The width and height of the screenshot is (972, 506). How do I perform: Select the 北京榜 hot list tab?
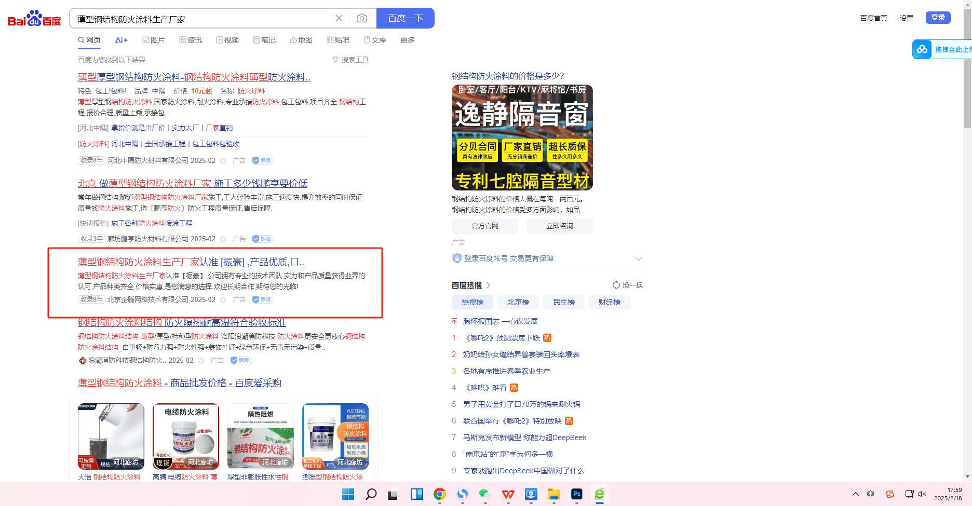(x=518, y=302)
